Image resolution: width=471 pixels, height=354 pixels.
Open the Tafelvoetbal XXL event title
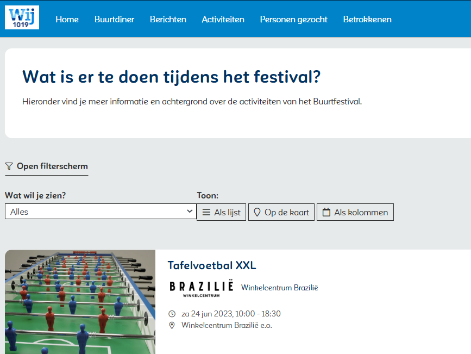[211, 265]
